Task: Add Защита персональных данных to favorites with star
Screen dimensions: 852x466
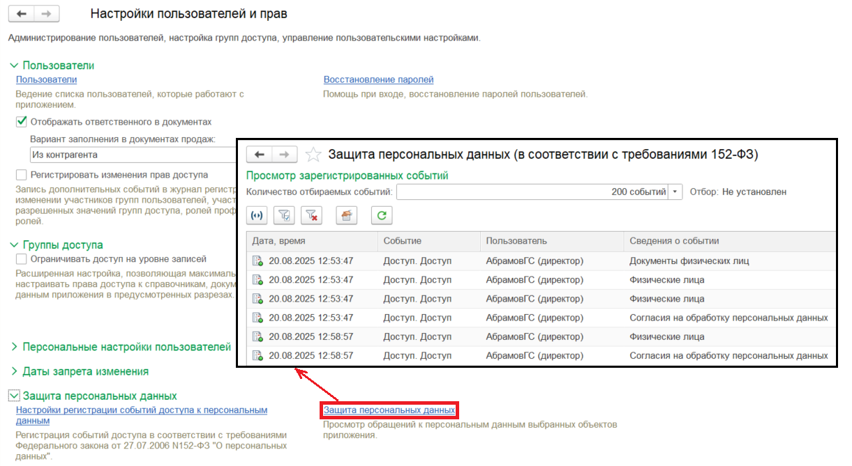Action: tap(314, 155)
